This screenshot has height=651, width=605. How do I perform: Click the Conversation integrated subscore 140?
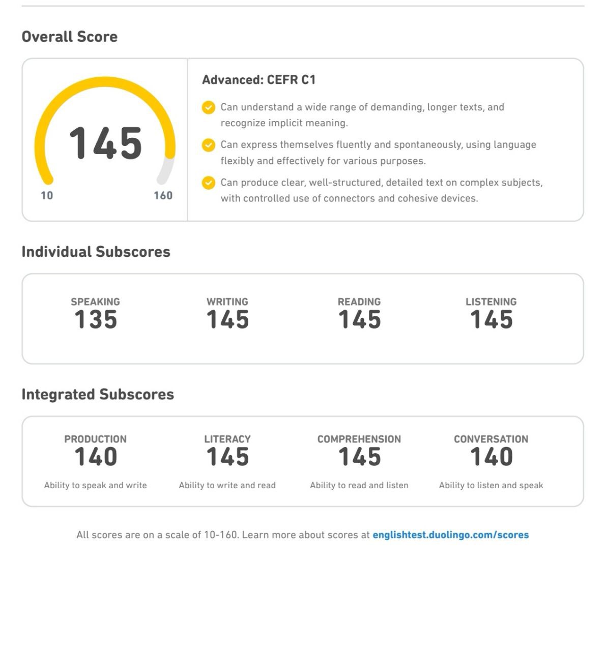coord(492,457)
